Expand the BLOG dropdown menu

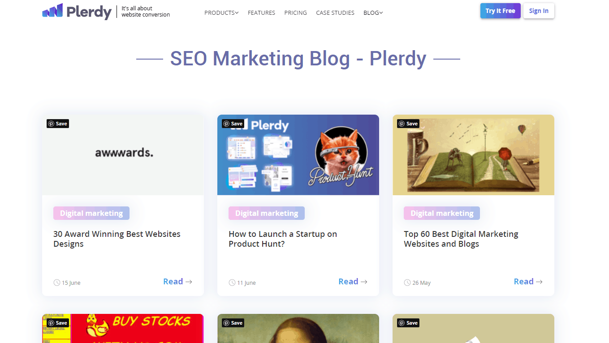click(x=373, y=13)
